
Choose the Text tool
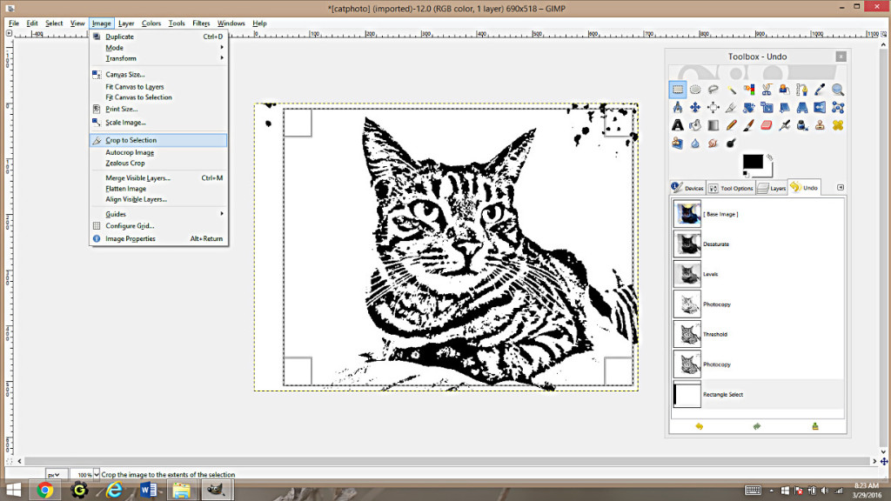677,124
